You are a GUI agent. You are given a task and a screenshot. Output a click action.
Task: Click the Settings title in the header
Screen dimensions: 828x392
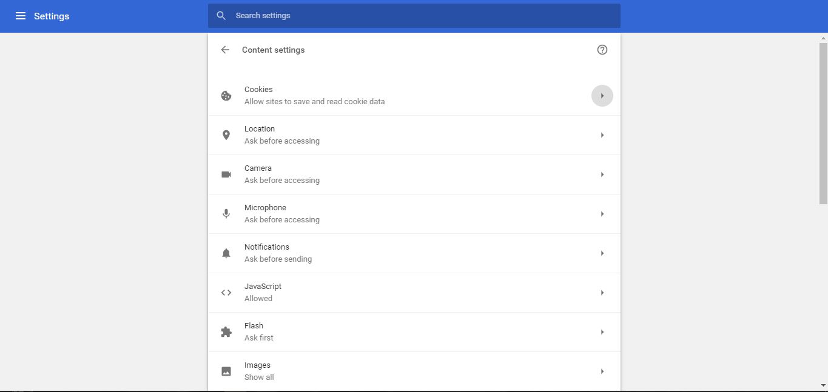[52, 16]
